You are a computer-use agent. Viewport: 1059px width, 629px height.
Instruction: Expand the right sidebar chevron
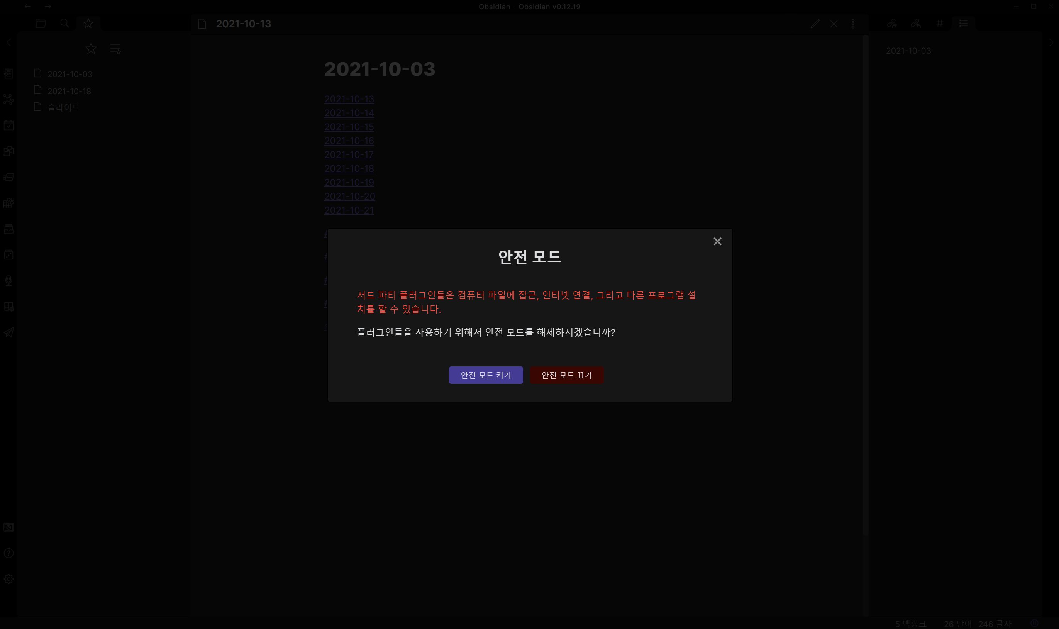[1051, 42]
